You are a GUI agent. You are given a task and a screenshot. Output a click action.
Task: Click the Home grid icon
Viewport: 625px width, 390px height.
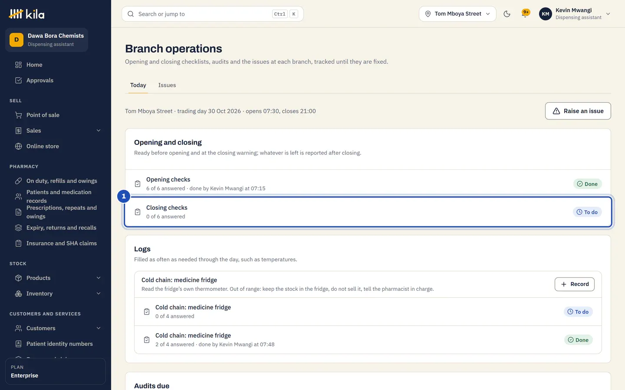[18, 65]
